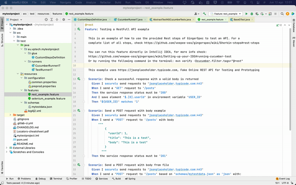Click the profiler run icon in toolbar
Viewport: 296px width, 185px height.
(x=262, y=14)
